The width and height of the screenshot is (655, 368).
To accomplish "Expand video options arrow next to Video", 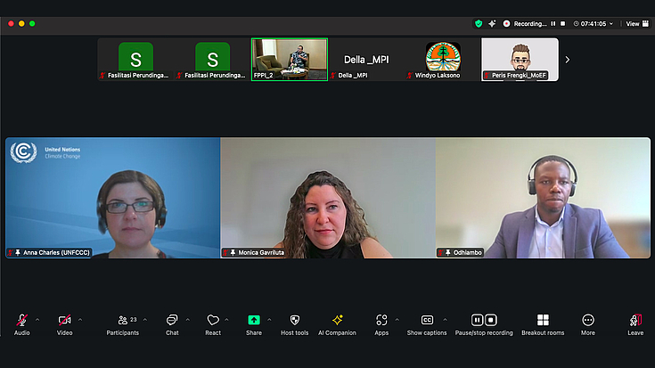I will point(80,319).
